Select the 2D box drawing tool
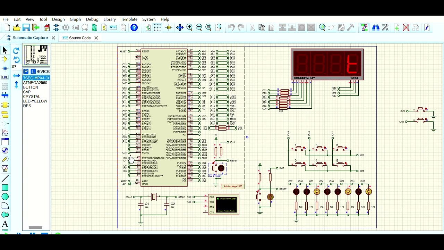The width and height of the screenshot is (444, 250). click(5, 188)
